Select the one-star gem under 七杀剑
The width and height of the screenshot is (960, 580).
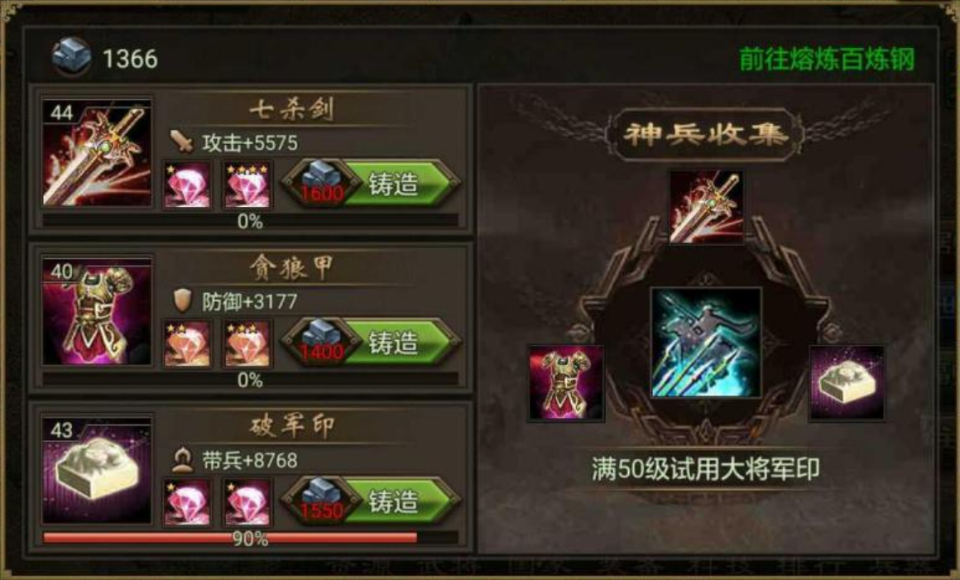tap(187, 185)
